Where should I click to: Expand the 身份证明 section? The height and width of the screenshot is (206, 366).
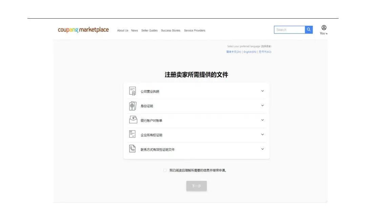click(x=262, y=105)
